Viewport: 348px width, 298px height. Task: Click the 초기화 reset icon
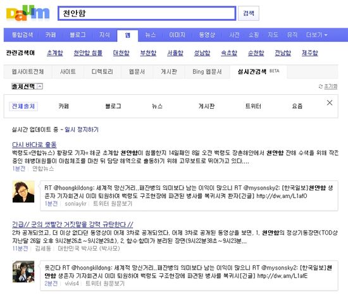[x=321, y=86]
